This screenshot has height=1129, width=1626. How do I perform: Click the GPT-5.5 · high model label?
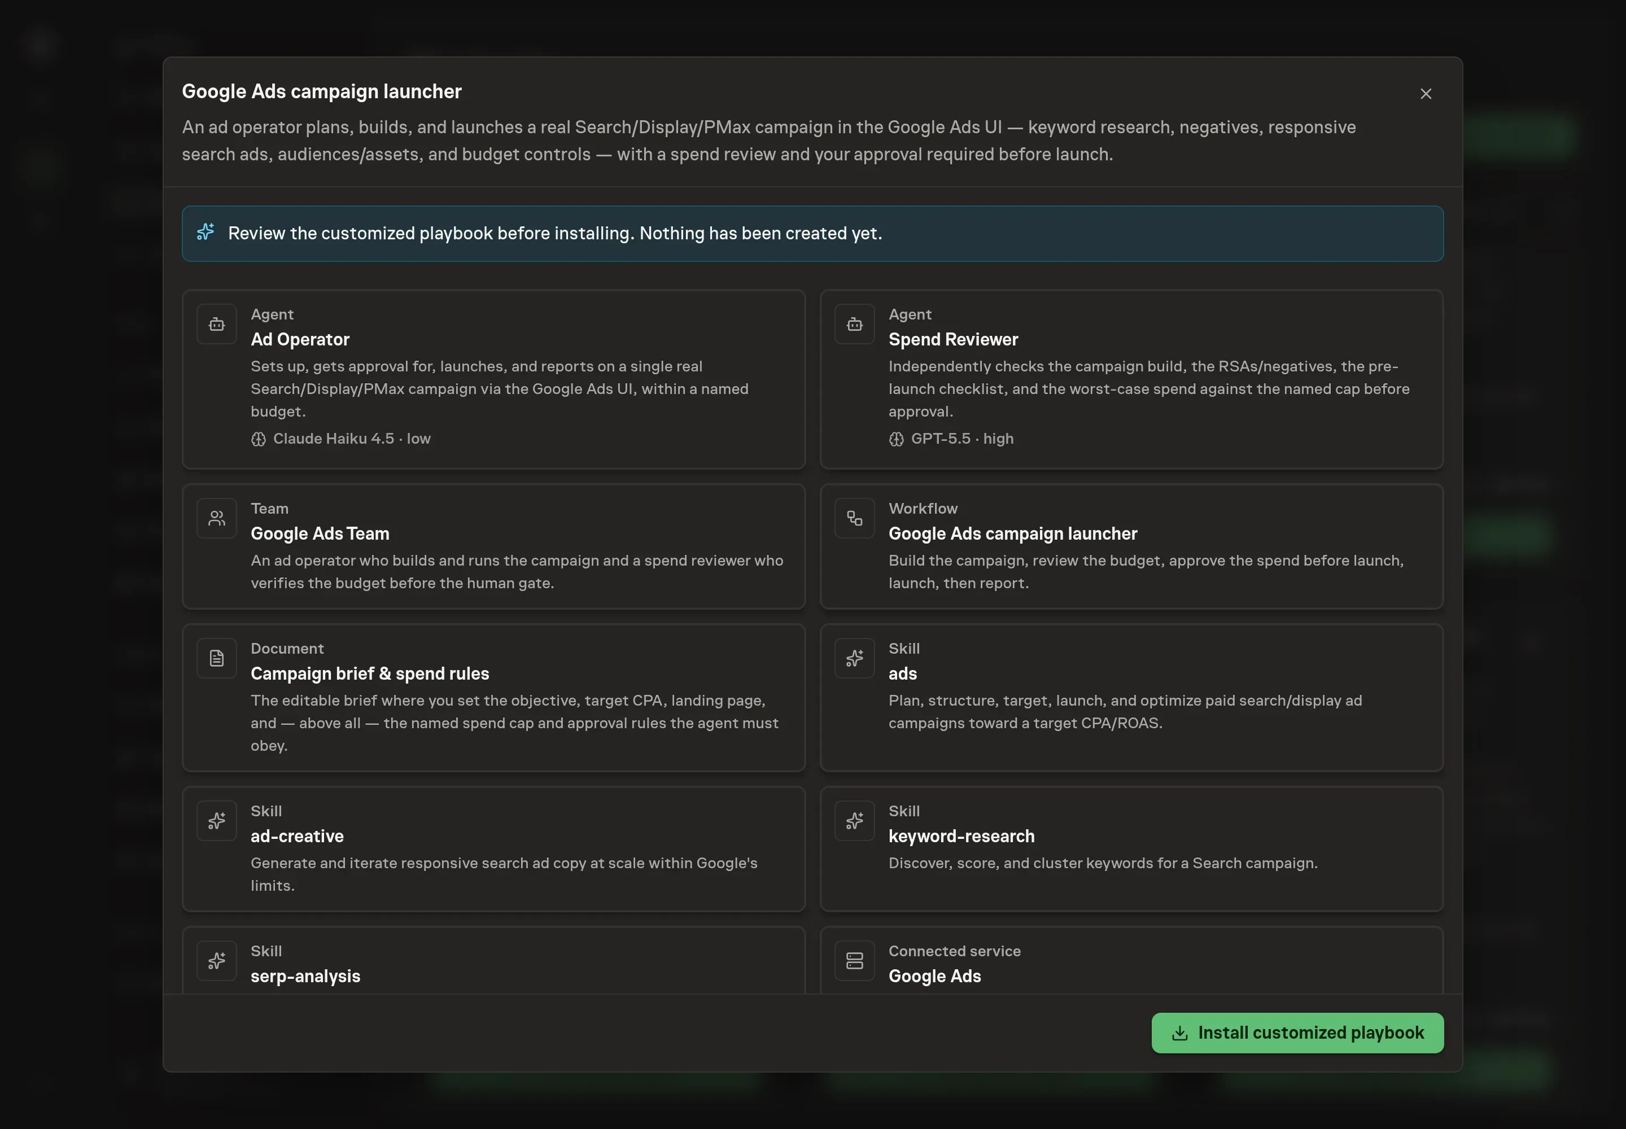click(x=962, y=439)
